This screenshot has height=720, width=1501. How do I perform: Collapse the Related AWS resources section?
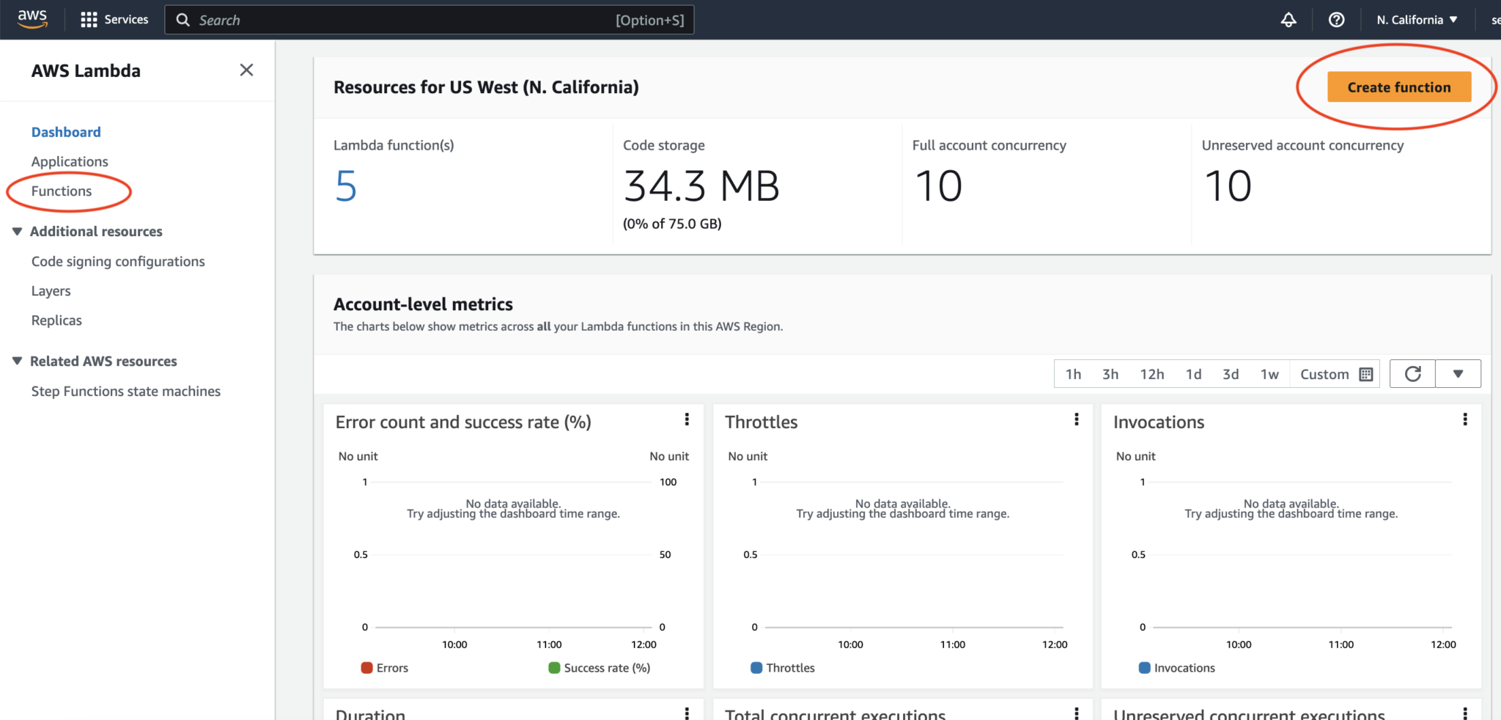tap(18, 360)
